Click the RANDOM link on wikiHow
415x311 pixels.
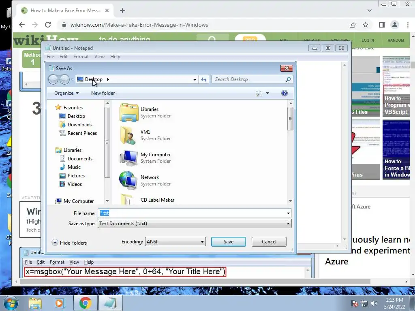396,40
